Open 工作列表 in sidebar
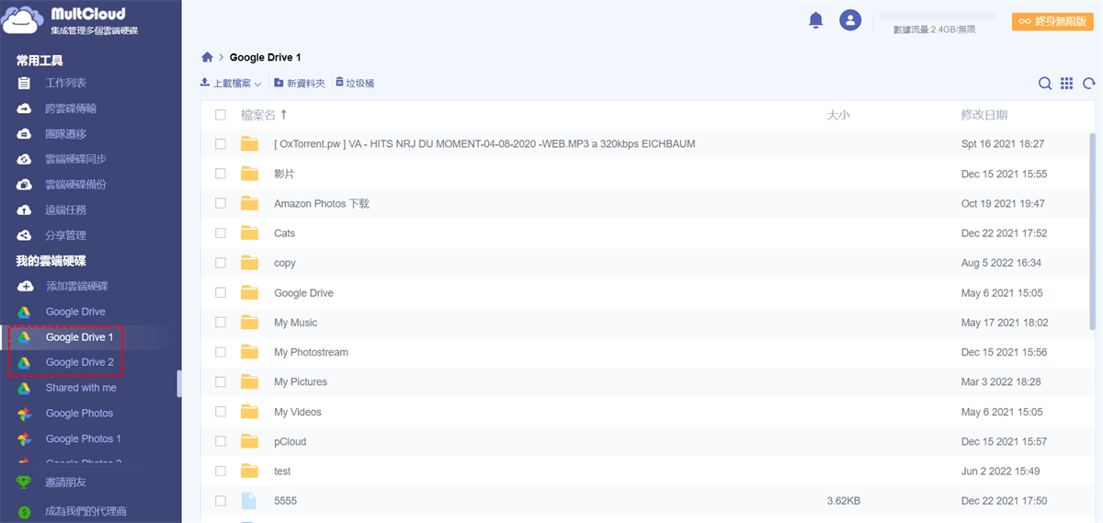1103x523 pixels. click(x=65, y=83)
